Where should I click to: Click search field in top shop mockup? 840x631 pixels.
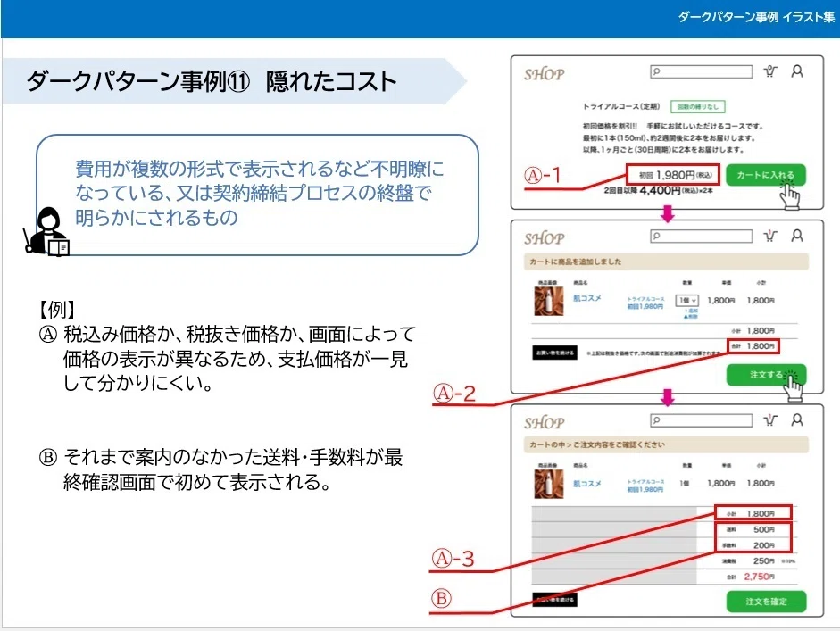coord(702,71)
